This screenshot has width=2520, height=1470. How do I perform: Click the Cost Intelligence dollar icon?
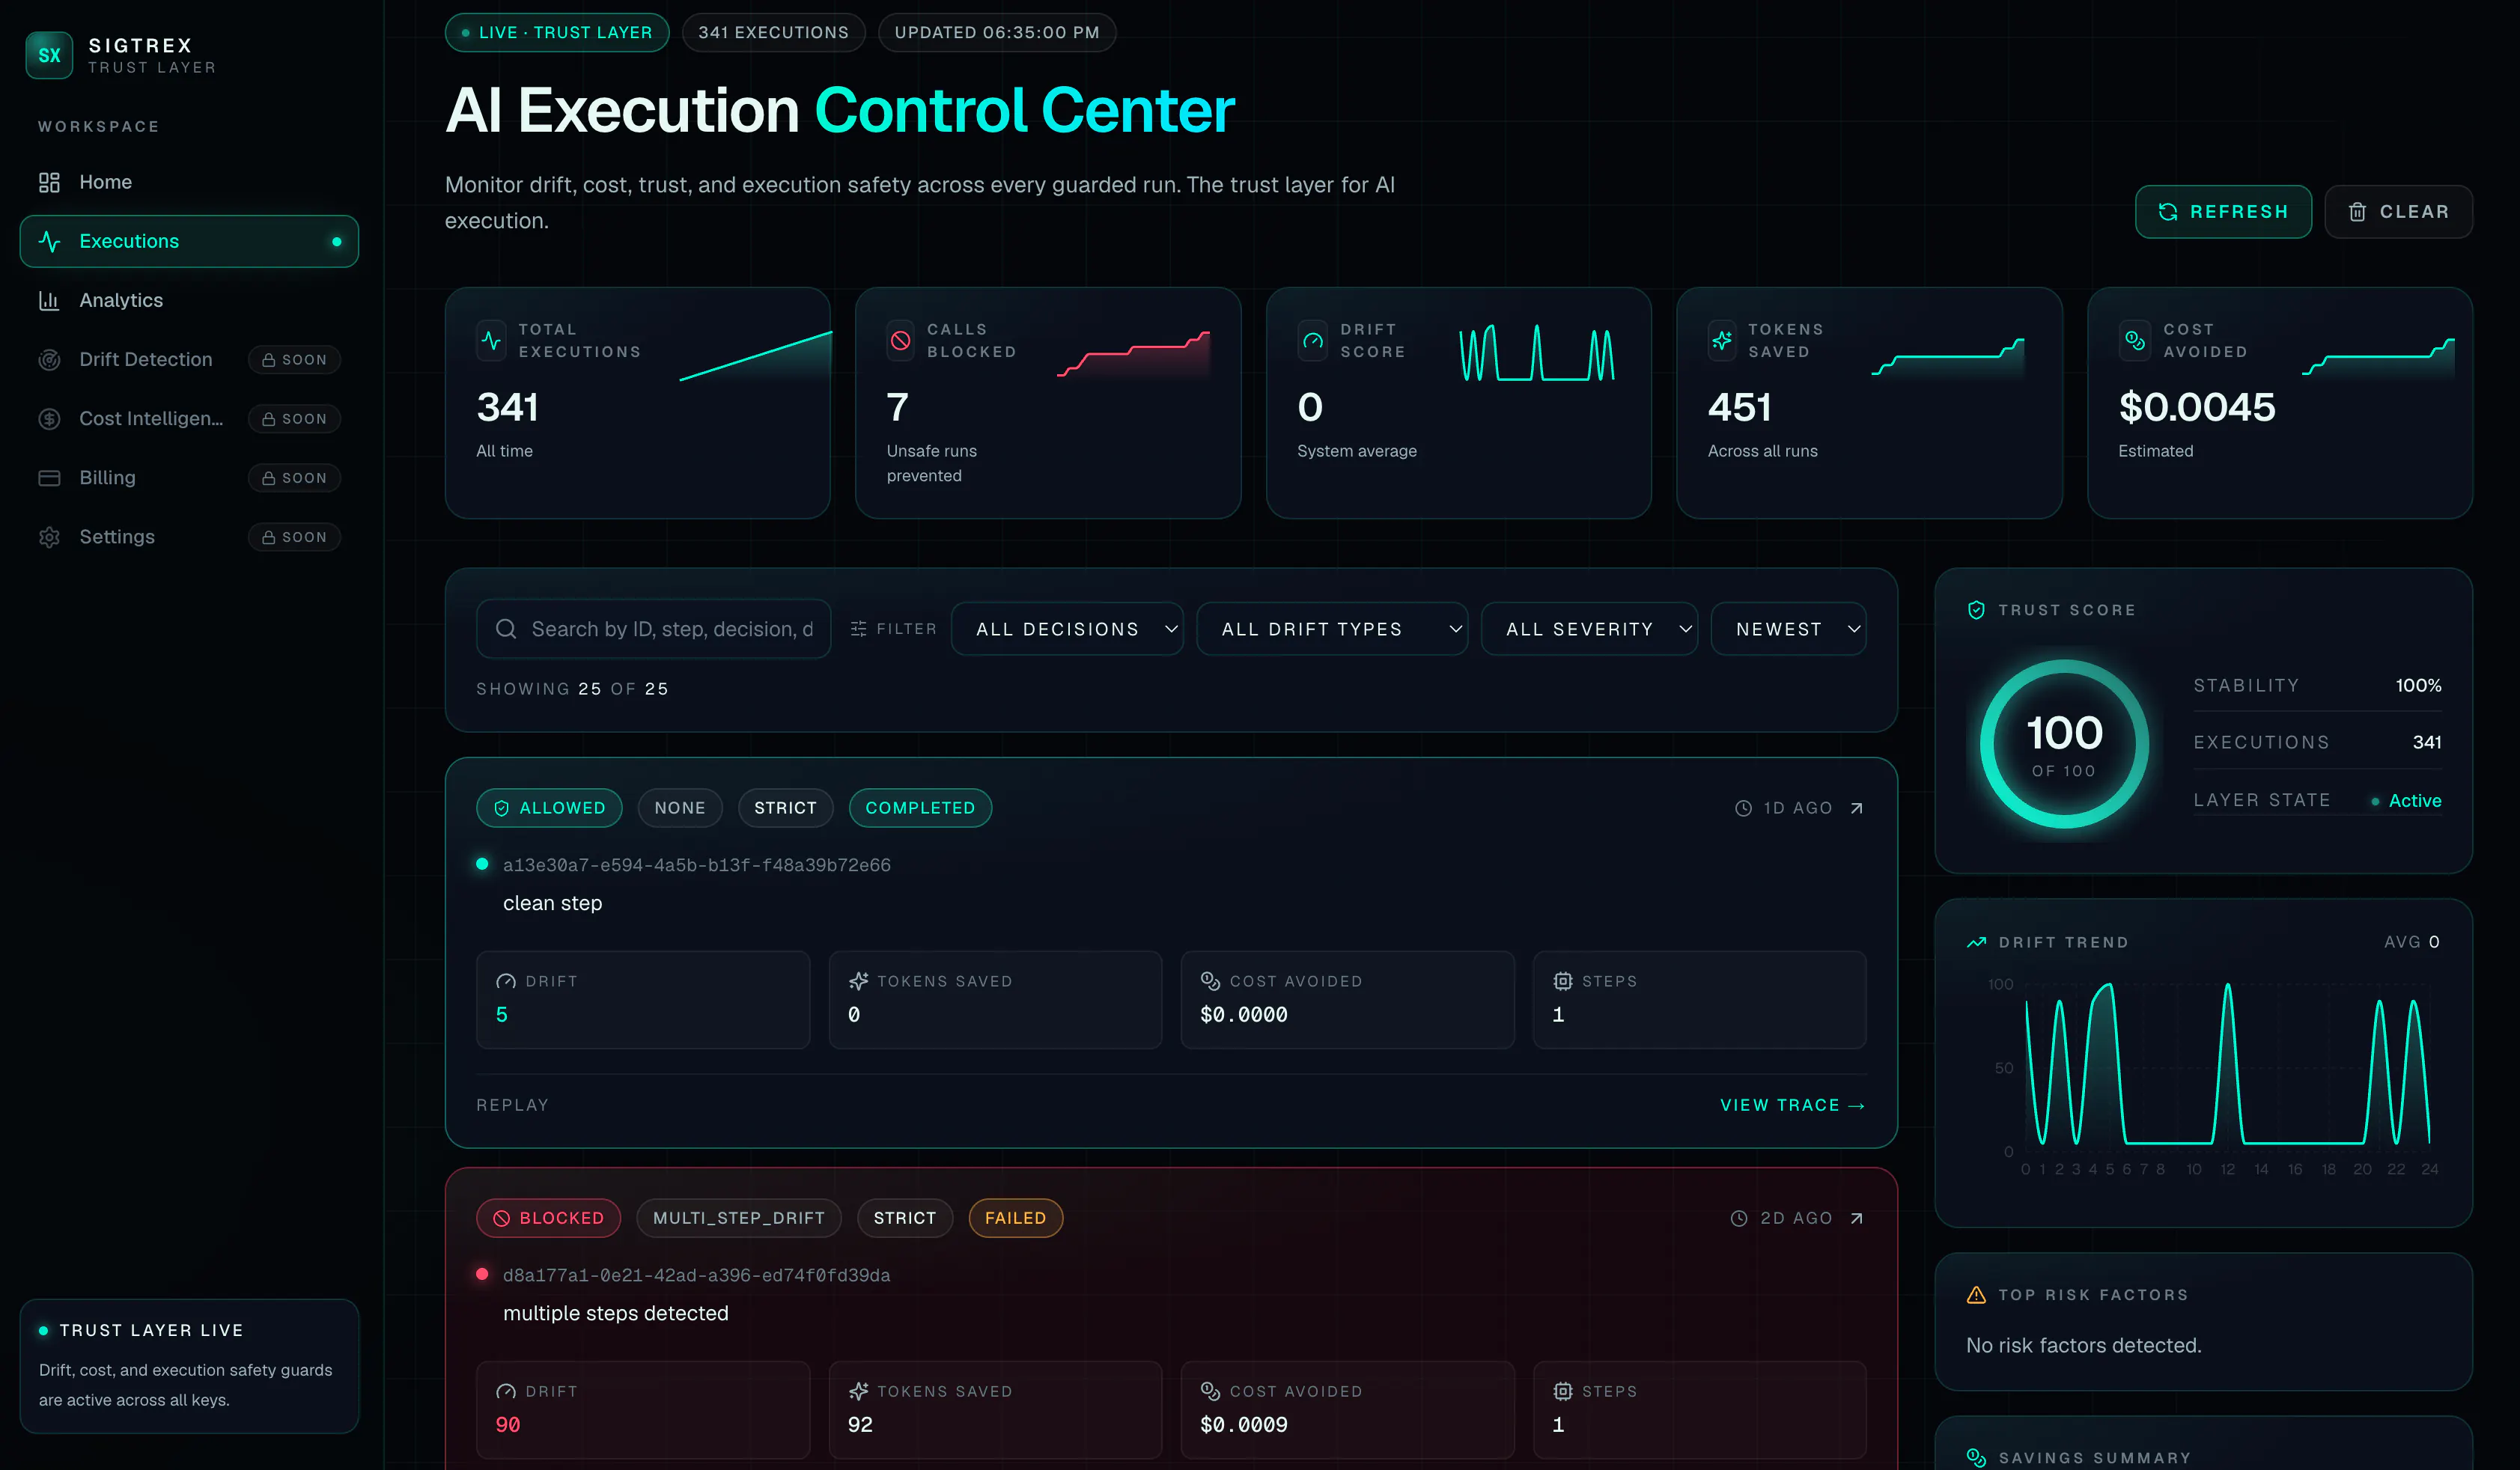(x=49, y=418)
